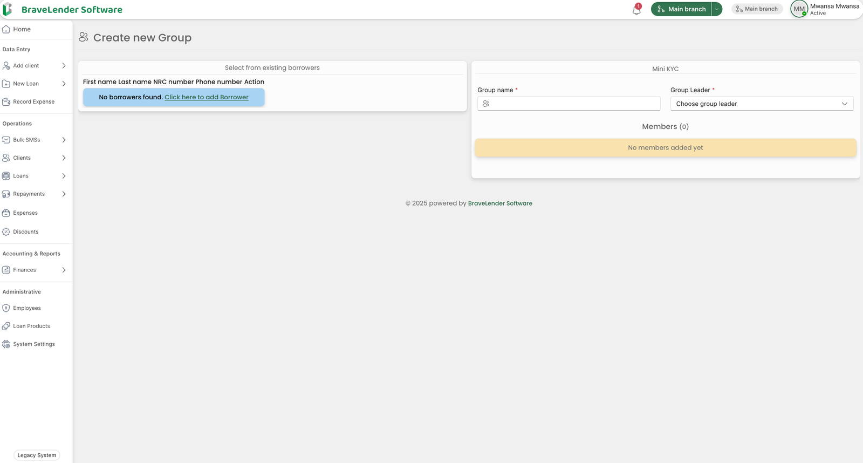Click the System Settings gear icon
863x463 pixels.
[x=6, y=344]
